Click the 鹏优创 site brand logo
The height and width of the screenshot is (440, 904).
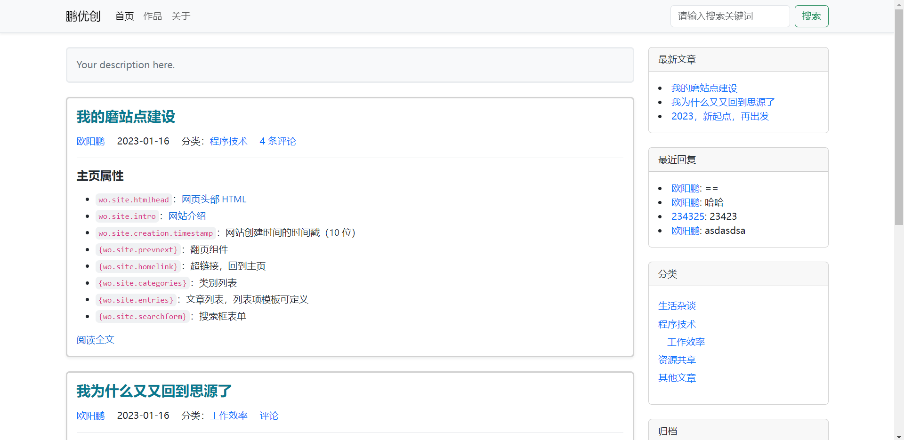(83, 16)
